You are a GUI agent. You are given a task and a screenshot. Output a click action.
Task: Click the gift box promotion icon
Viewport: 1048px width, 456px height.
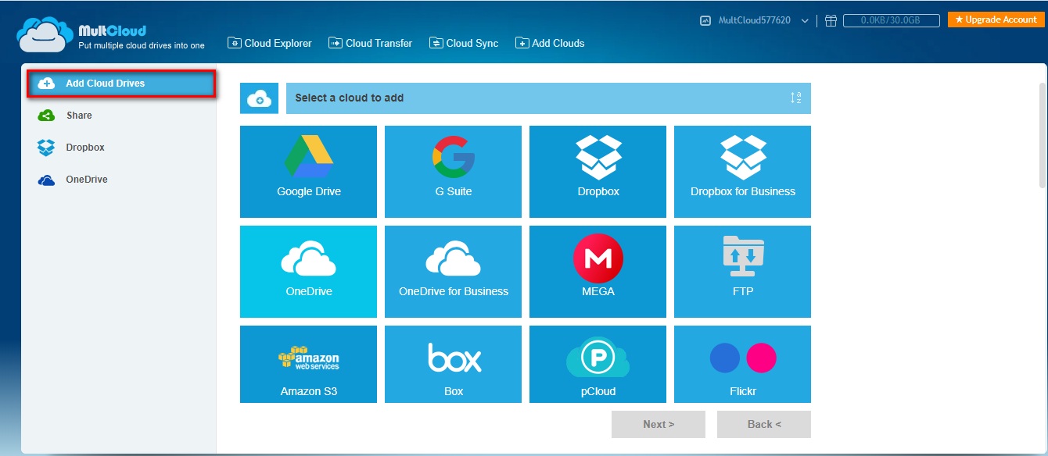click(x=831, y=20)
